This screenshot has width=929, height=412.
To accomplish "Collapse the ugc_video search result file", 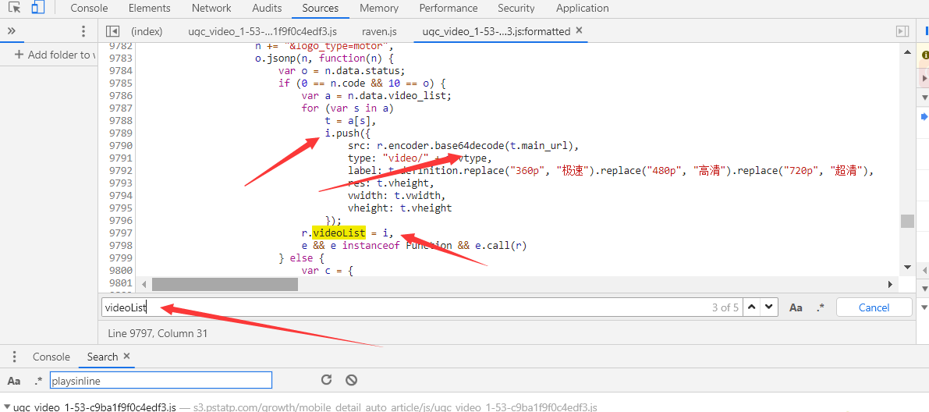I will pos(6,407).
